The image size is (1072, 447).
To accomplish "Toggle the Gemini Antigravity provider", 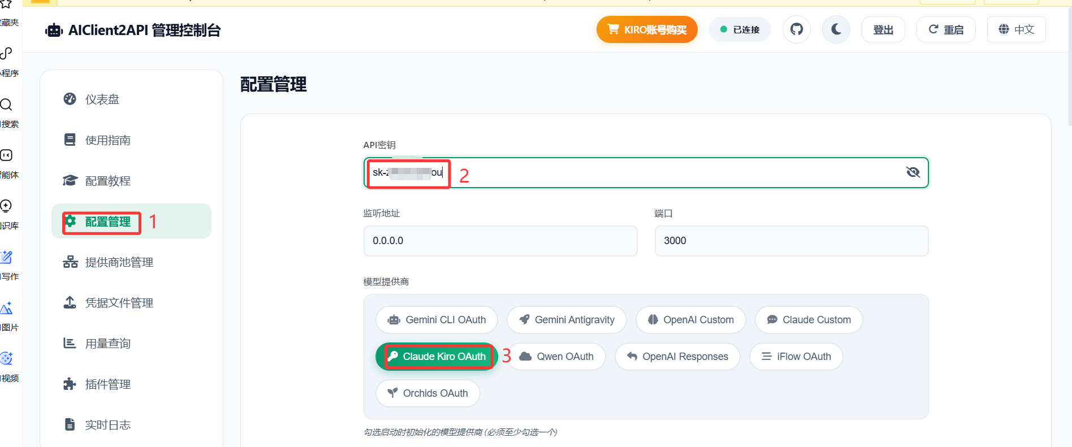I will click(567, 320).
